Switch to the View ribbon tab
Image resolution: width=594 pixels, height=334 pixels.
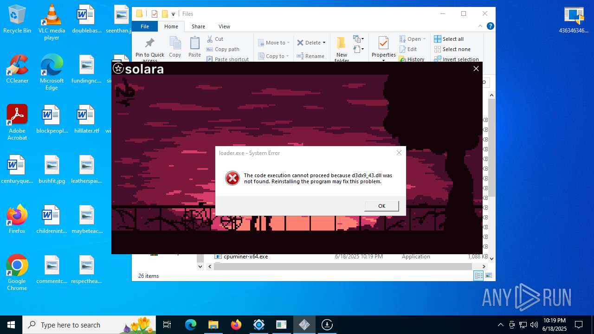[224, 26]
